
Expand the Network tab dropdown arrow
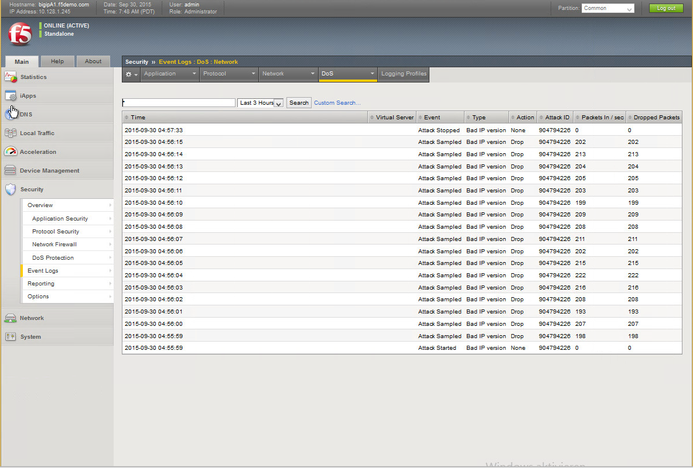pos(312,74)
